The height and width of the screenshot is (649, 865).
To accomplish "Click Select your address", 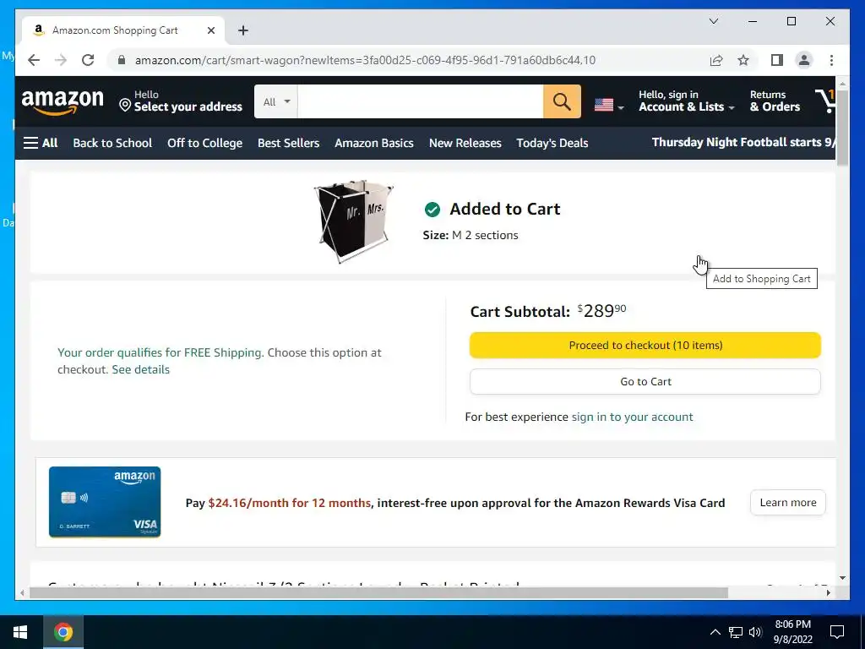I will tap(181, 101).
